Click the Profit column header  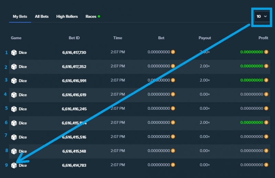pyautogui.click(x=263, y=38)
